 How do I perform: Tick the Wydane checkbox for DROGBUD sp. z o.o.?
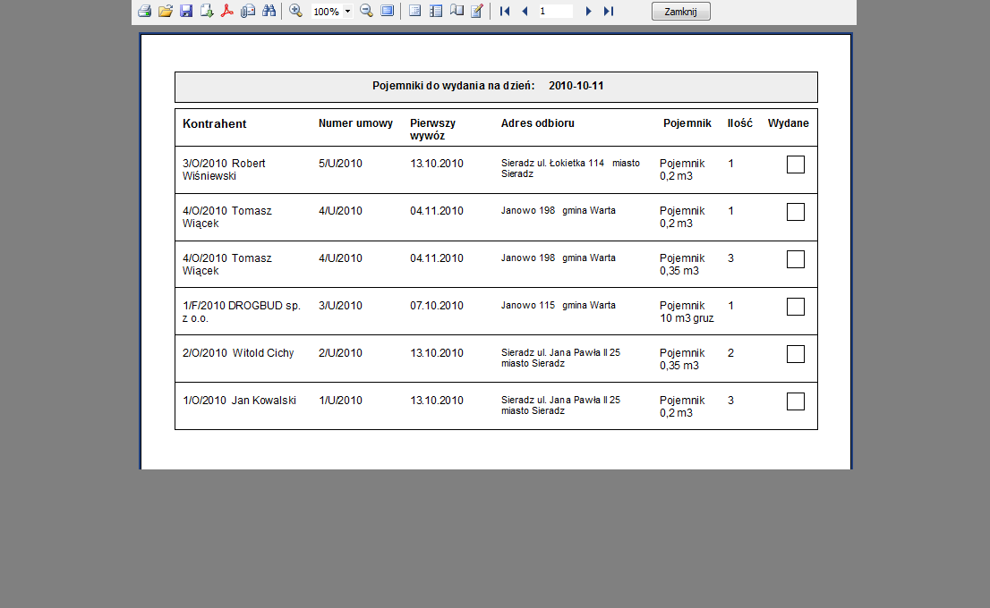pyautogui.click(x=795, y=307)
